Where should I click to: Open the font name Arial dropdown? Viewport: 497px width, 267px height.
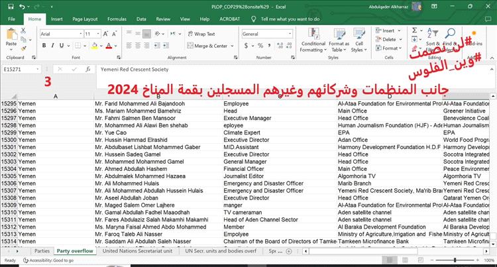pos(81,34)
